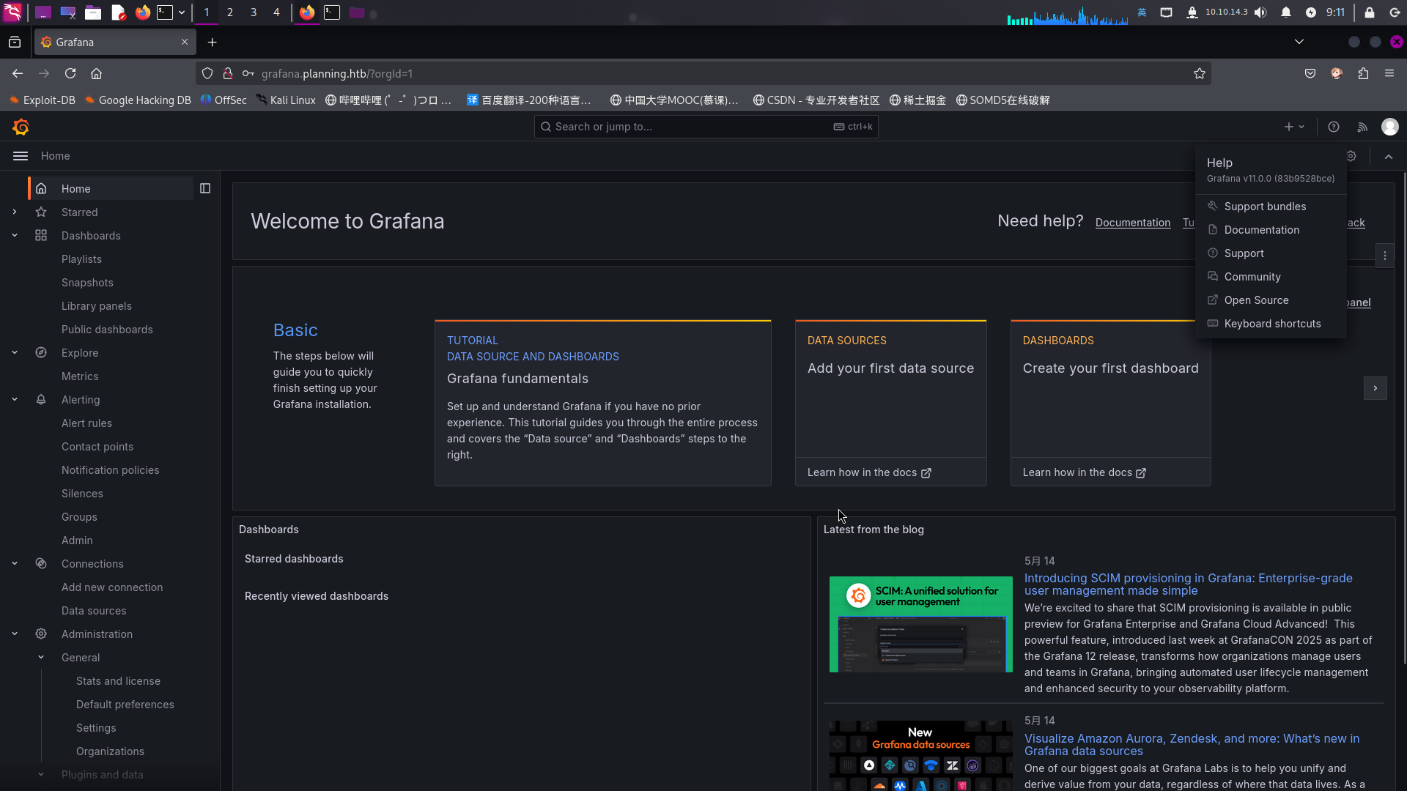Open Public dashboards in sidebar
The width and height of the screenshot is (1407, 791).
[107, 330]
